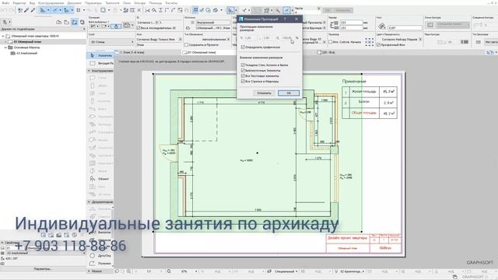Click the scissors trim icon in toolbar

(x=147, y=10)
